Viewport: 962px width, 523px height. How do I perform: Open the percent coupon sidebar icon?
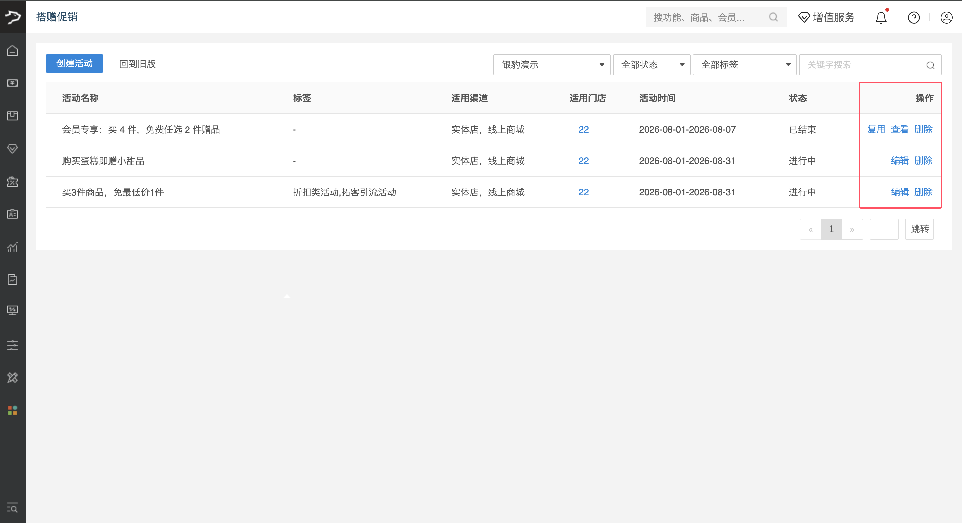(x=13, y=182)
